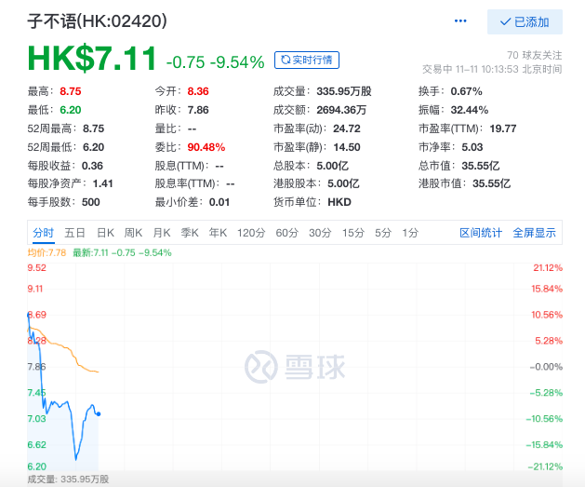Click the latest price endpoint dot on chart
The width and height of the screenshot is (585, 487).
[x=99, y=413]
